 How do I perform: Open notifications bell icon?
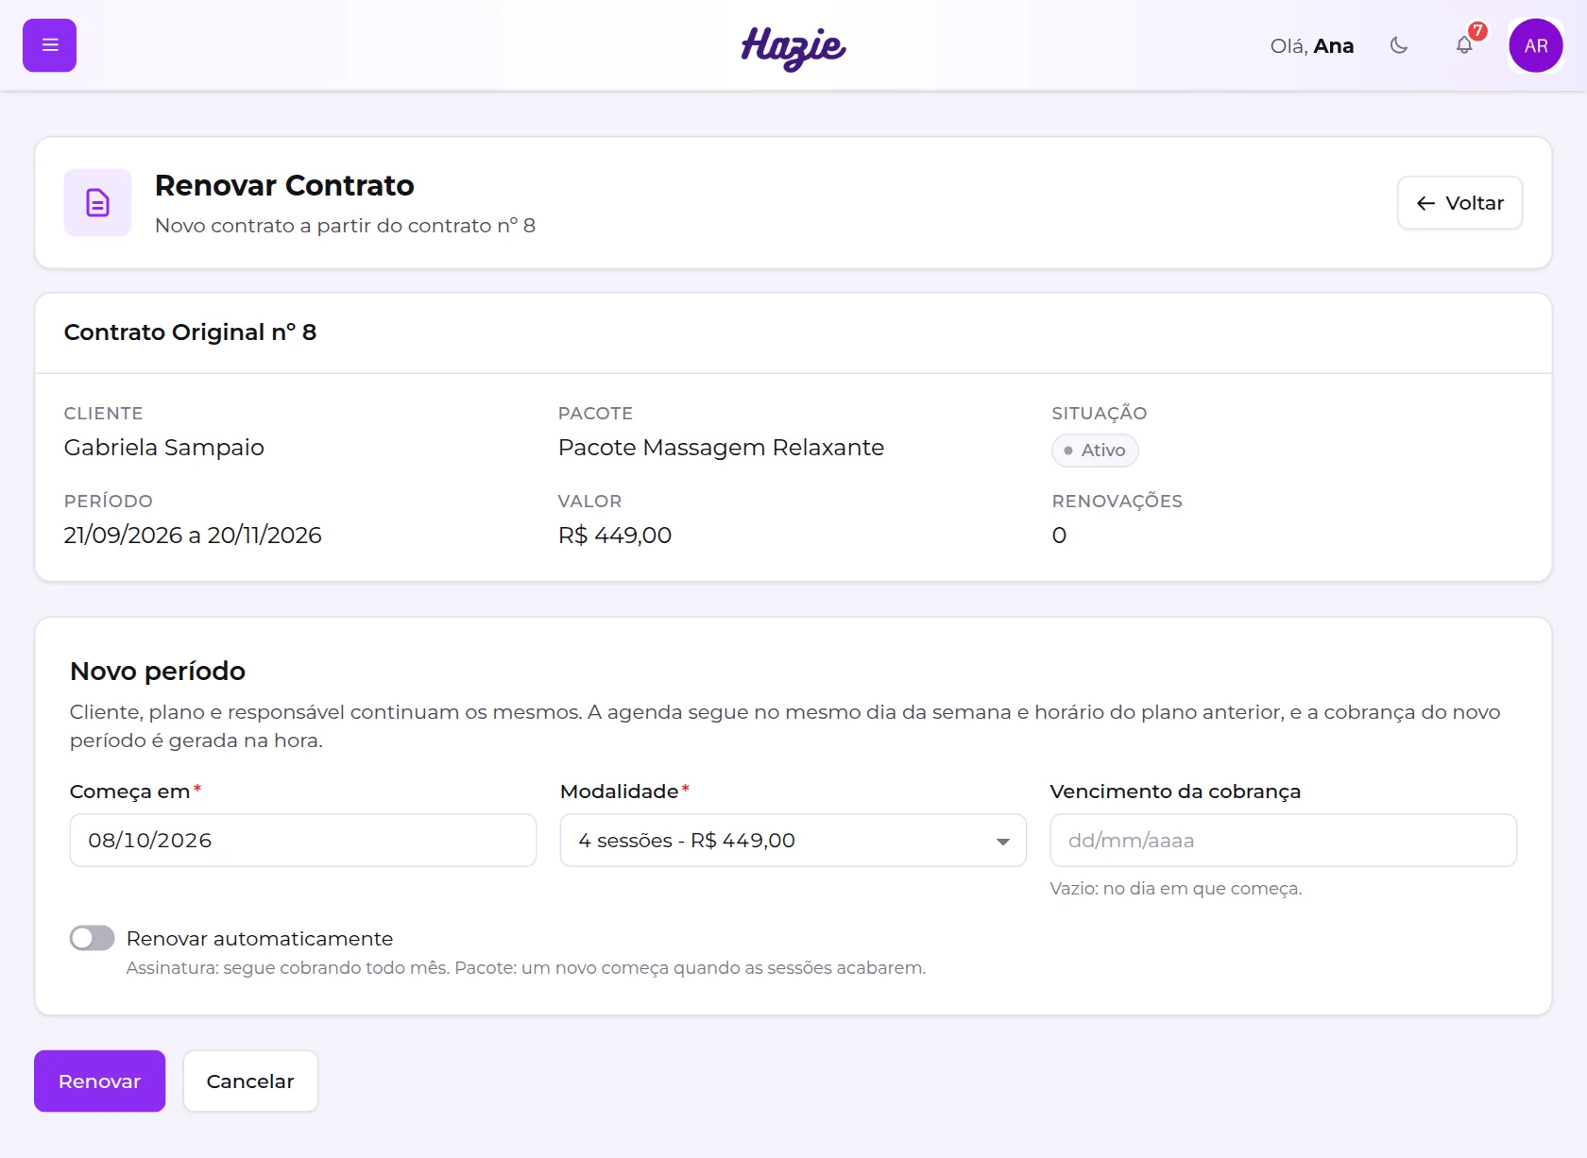(x=1464, y=45)
